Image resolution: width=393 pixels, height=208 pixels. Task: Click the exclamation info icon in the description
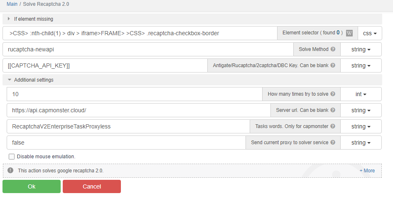[x=10, y=170]
